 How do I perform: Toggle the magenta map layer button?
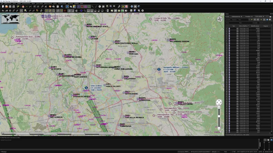(86, 6)
